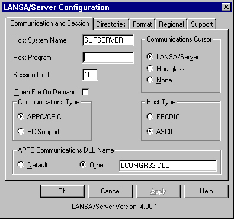Open the Support tab
This screenshot has height=219, width=234.
(x=202, y=24)
